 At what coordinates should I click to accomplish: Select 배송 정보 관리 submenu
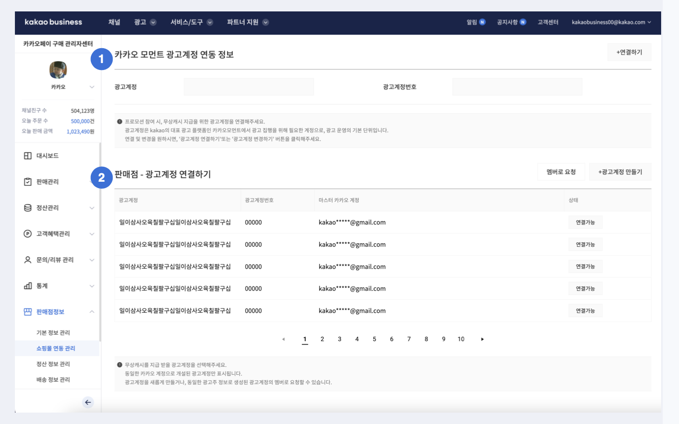[x=54, y=380]
